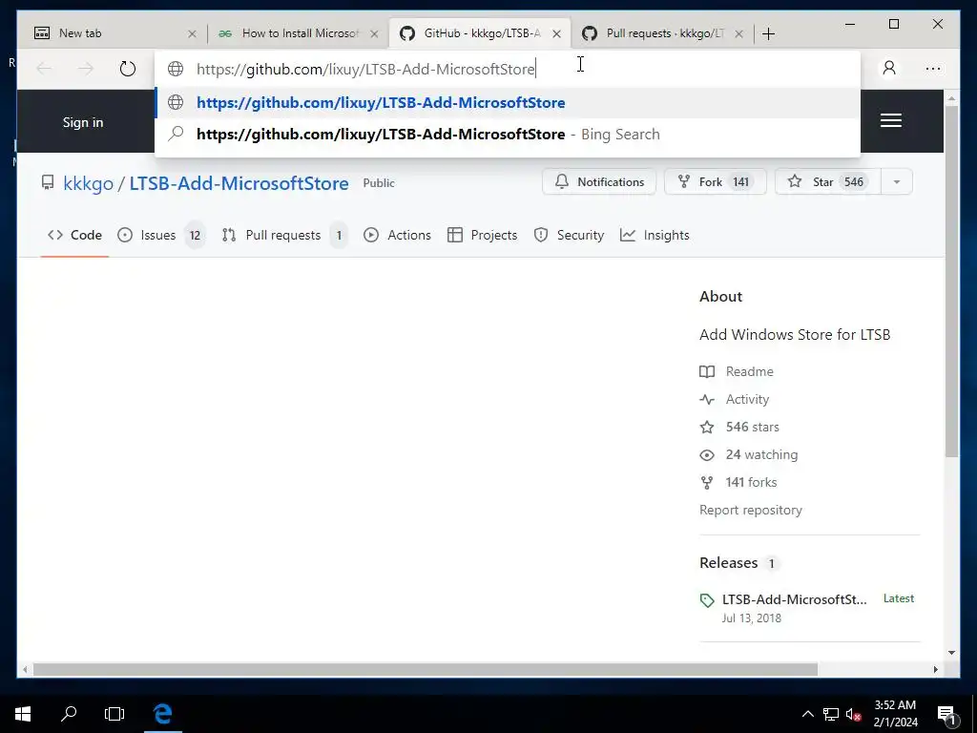Click Report repository link
The image size is (977, 733).
coord(751,510)
